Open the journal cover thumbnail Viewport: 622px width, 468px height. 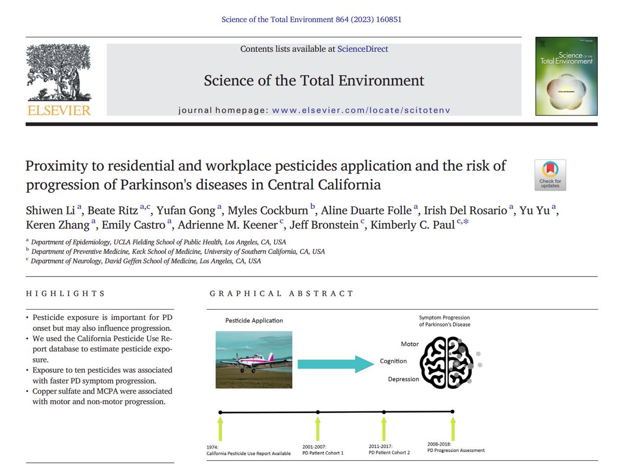click(567, 77)
